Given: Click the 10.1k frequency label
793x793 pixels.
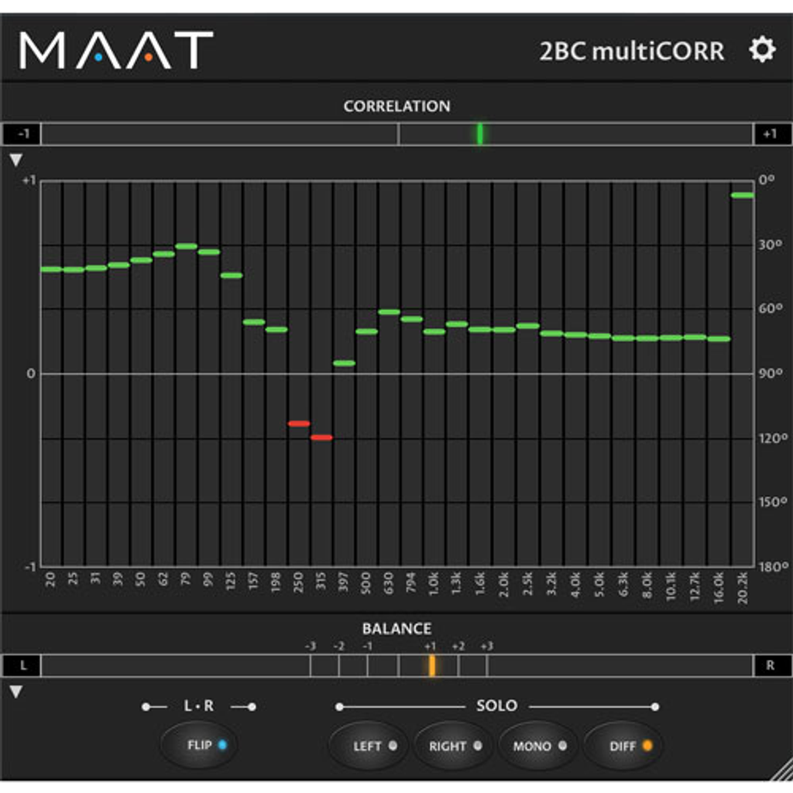Looking at the screenshot, I should pos(671,586).
